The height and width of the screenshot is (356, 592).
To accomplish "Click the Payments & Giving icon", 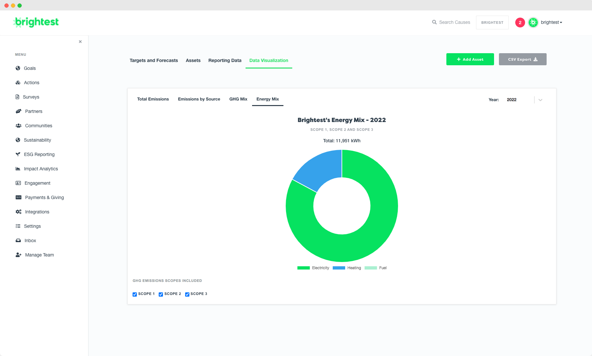I will click(x=19, y=197).
